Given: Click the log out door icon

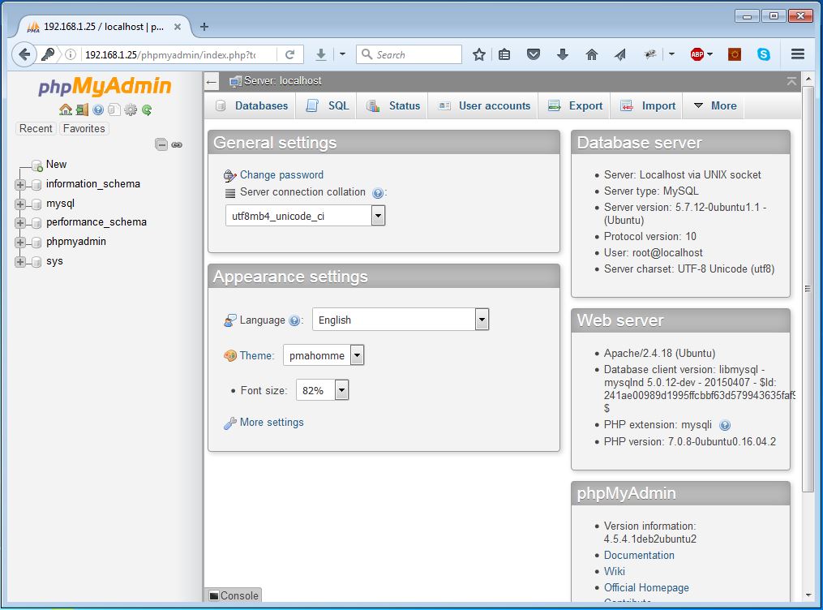Looking at the screenshot, I should pyautogui.click(x=82, y=110).
